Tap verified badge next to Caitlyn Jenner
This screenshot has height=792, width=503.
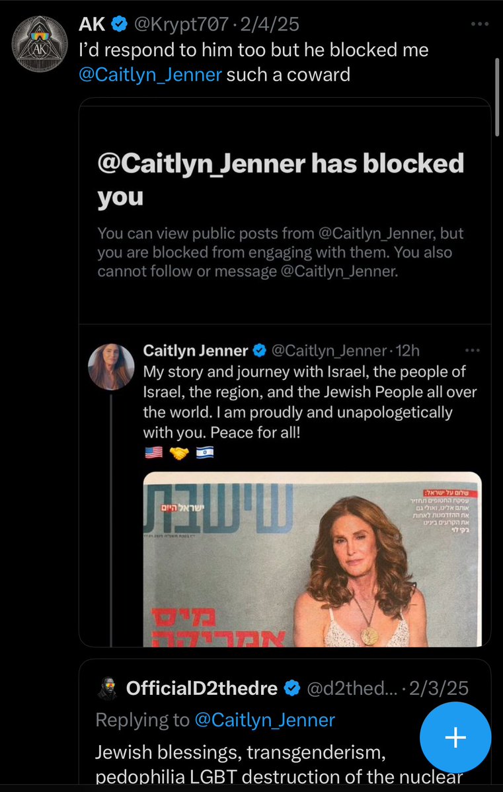tap(261, 350)
